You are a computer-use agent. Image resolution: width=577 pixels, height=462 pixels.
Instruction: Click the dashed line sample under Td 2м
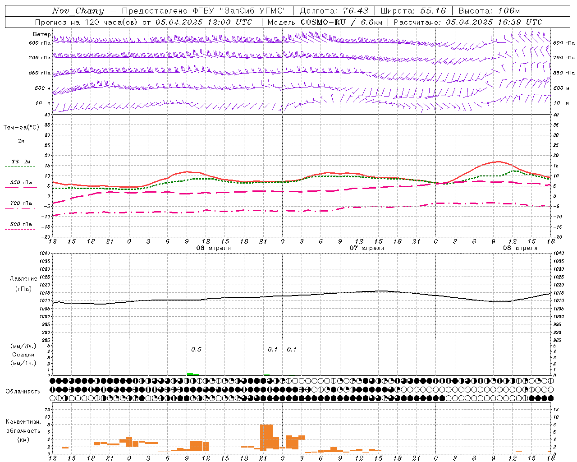(20, 167)
